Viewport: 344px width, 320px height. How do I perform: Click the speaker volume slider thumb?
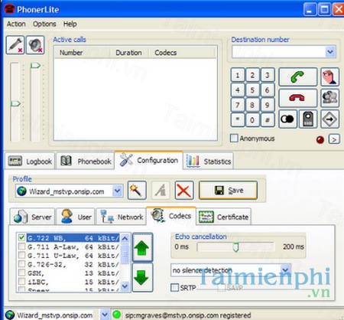click(x=35, y=66)
